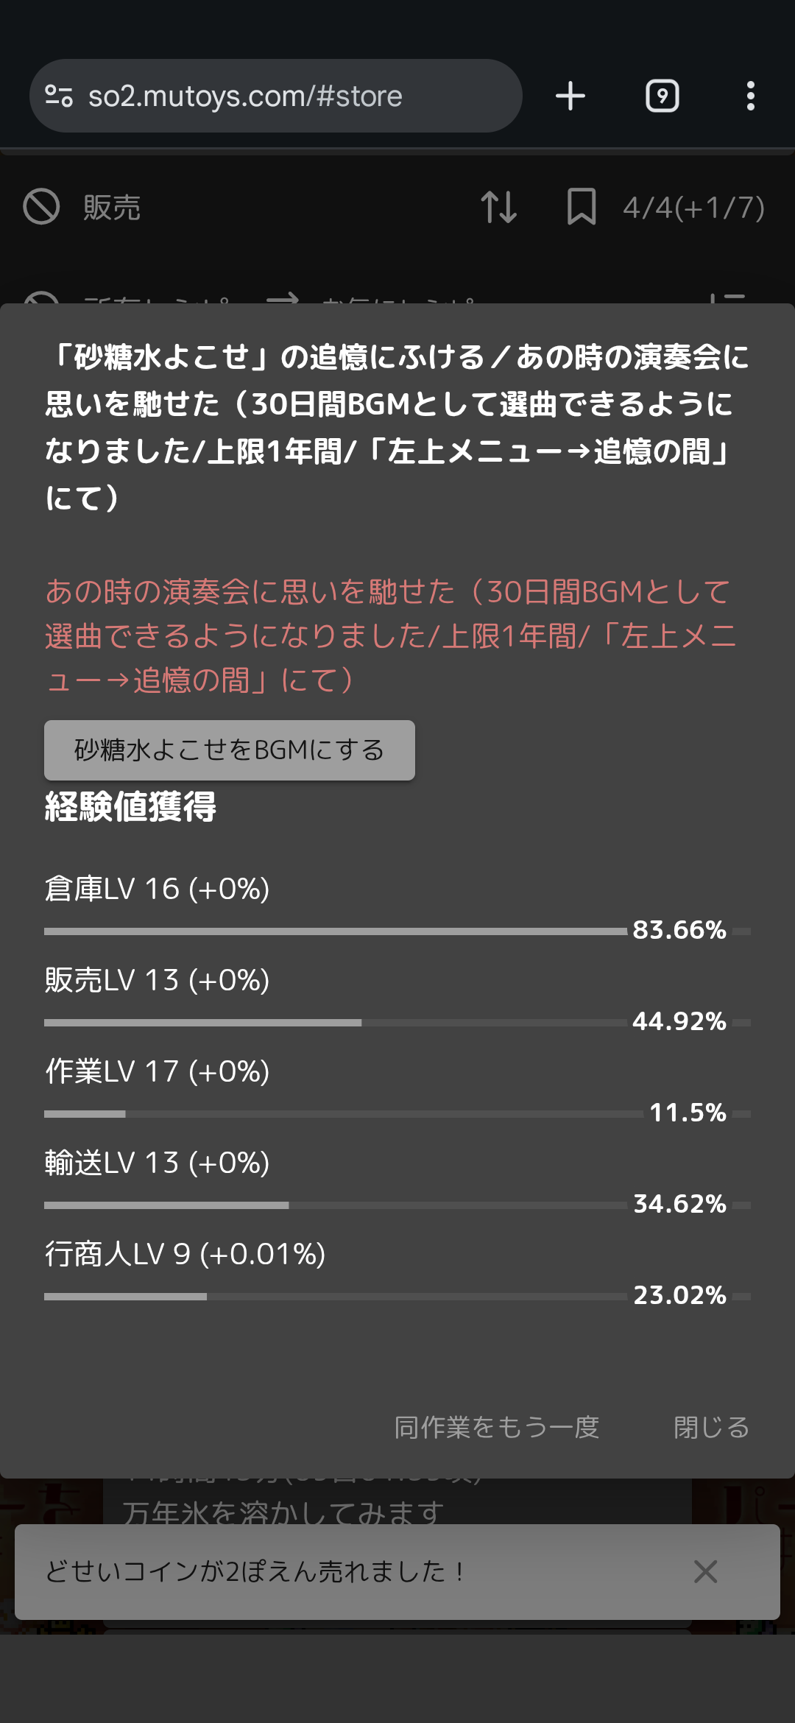Click the 販売 label in the header
Viewport: 795px width, 1723px height.
[x=112, y=208]
